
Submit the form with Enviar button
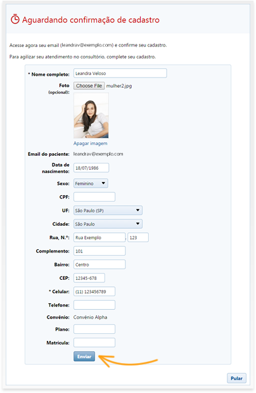click(x=84, y=357)
